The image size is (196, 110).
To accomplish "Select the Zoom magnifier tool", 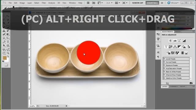I will click(x=8, y=53).
